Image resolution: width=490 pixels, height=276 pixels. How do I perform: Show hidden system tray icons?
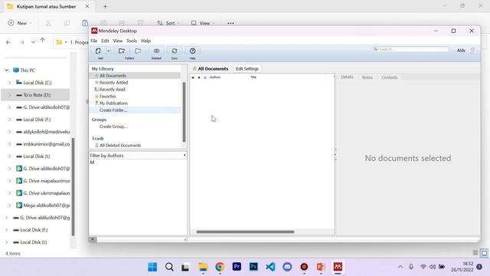pos(400,267)
